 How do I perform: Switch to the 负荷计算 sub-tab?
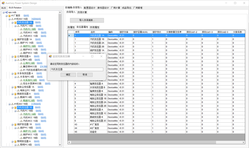82,12
